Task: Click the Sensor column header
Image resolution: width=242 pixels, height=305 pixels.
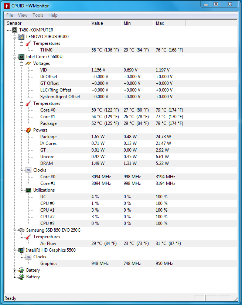Action: pyautogui.click(x=47, y=23)
